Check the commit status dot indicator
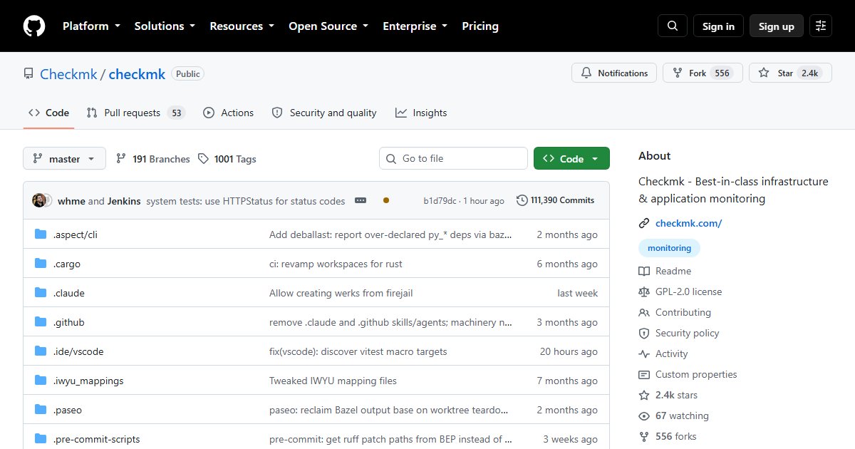The width and height of the screenshot is (855, 449). pos(386,201)
